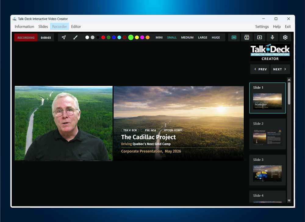Pick the magenta color swatch

[142, 37]
